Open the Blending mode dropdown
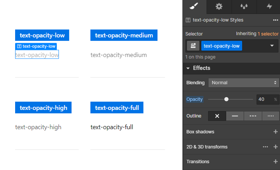Image resolution: width=280 pixels, height=170 pixels. click(244, 83)
